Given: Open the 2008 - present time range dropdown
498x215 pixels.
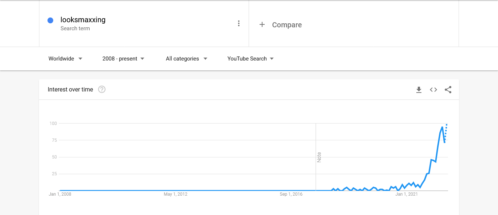Looking at the screenshot, I should point(123,59).
